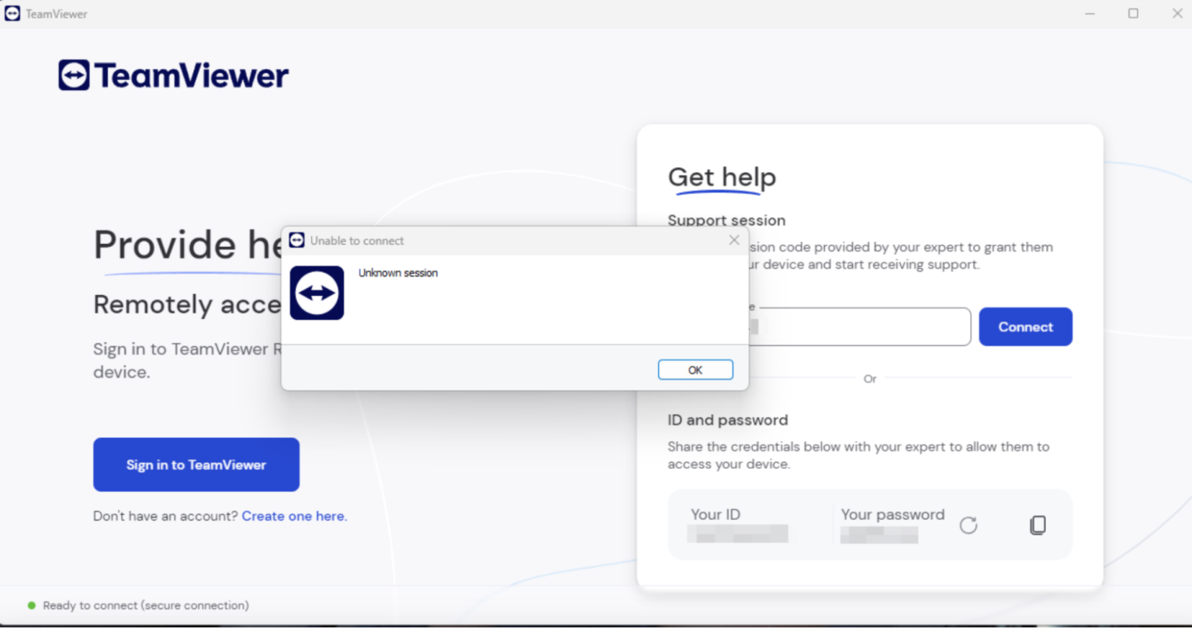Click the TeamViewer icon on the dialog title bar
The image size is (1192, 628).
pyautogui.click(x=296, y=240)
